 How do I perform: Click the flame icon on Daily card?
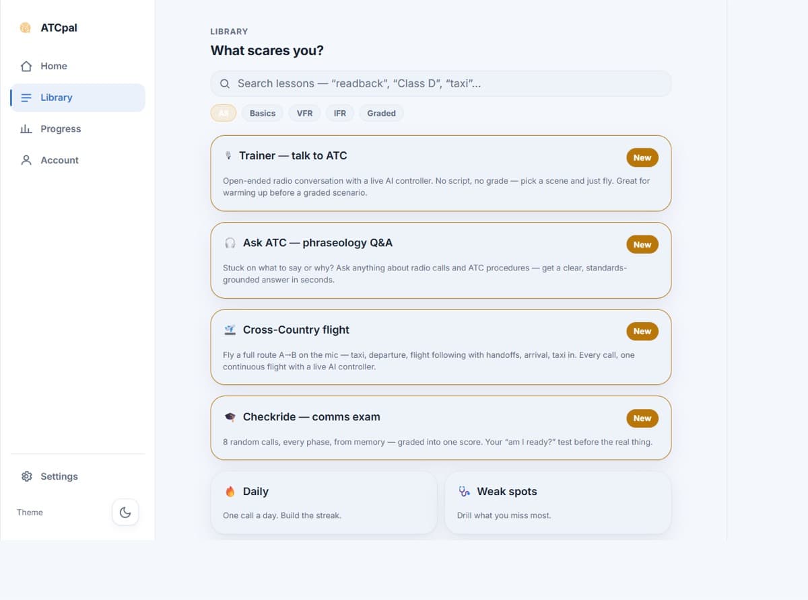pos(230,492)
